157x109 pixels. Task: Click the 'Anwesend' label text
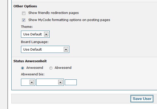(x=35, y=68)
